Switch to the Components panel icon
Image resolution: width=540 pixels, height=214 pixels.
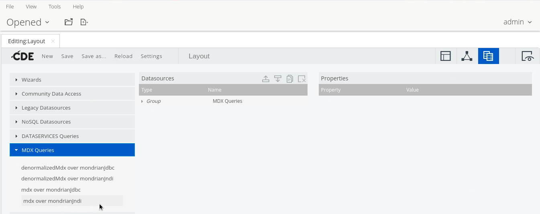click(x=467, y=56)
